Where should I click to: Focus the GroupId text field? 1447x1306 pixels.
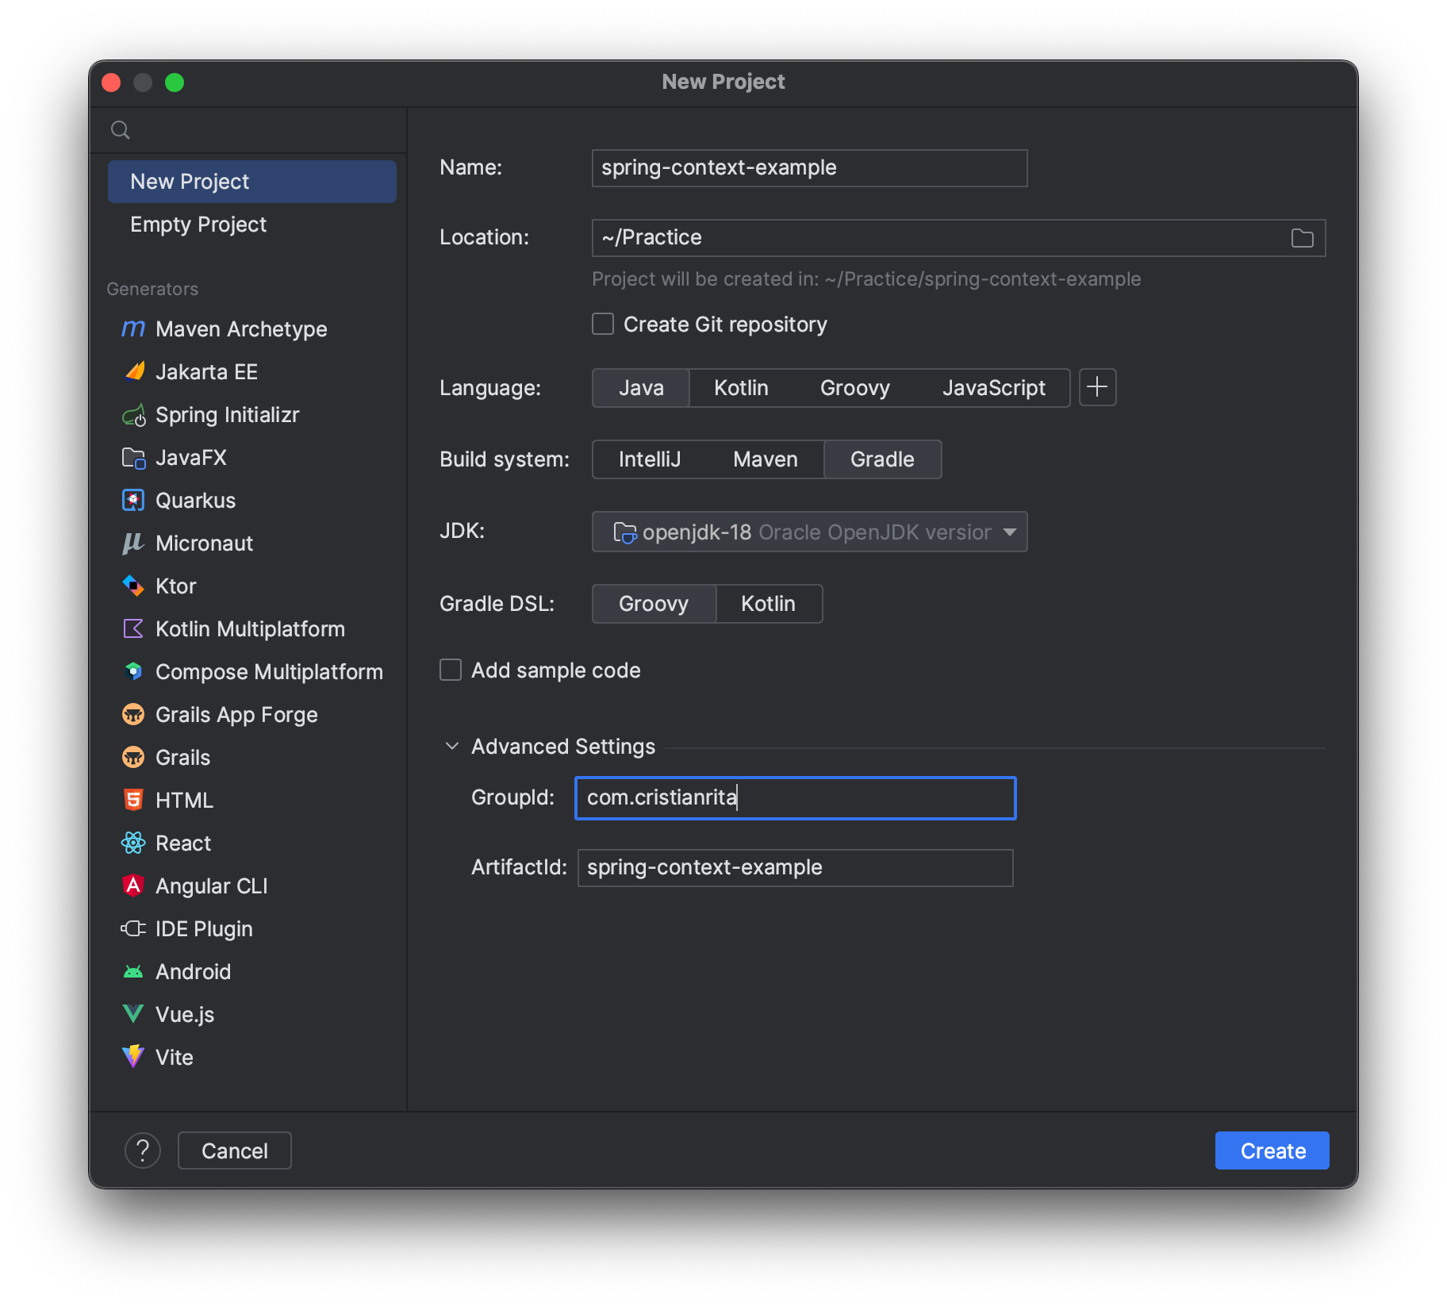tap(795, 798)
